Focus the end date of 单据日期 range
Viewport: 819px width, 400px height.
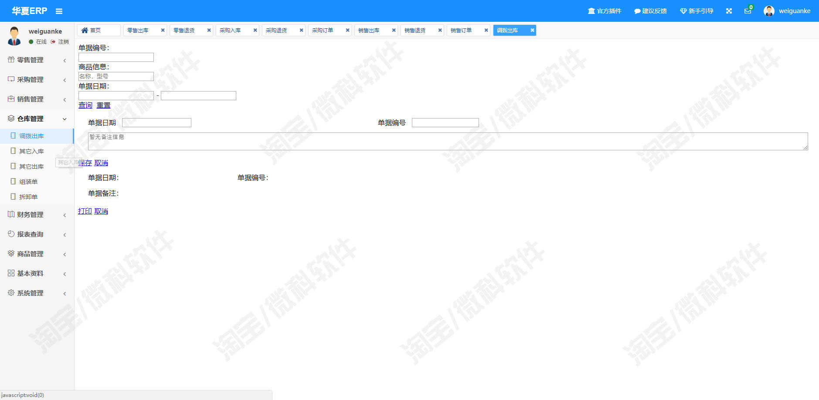tap(198, 96)
